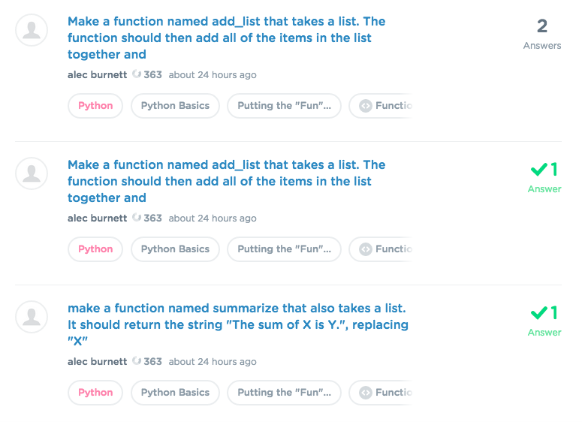Click points badge icon in first post
This screenshot has width=582, height=422.
[x=137, y=74]
